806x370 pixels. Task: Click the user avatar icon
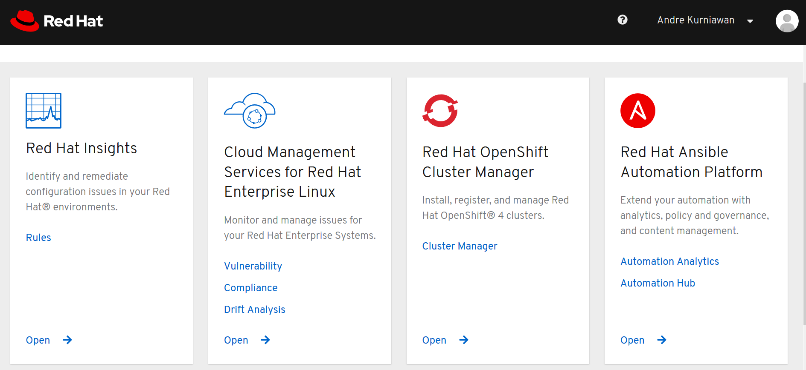click(x=787, y=21)
